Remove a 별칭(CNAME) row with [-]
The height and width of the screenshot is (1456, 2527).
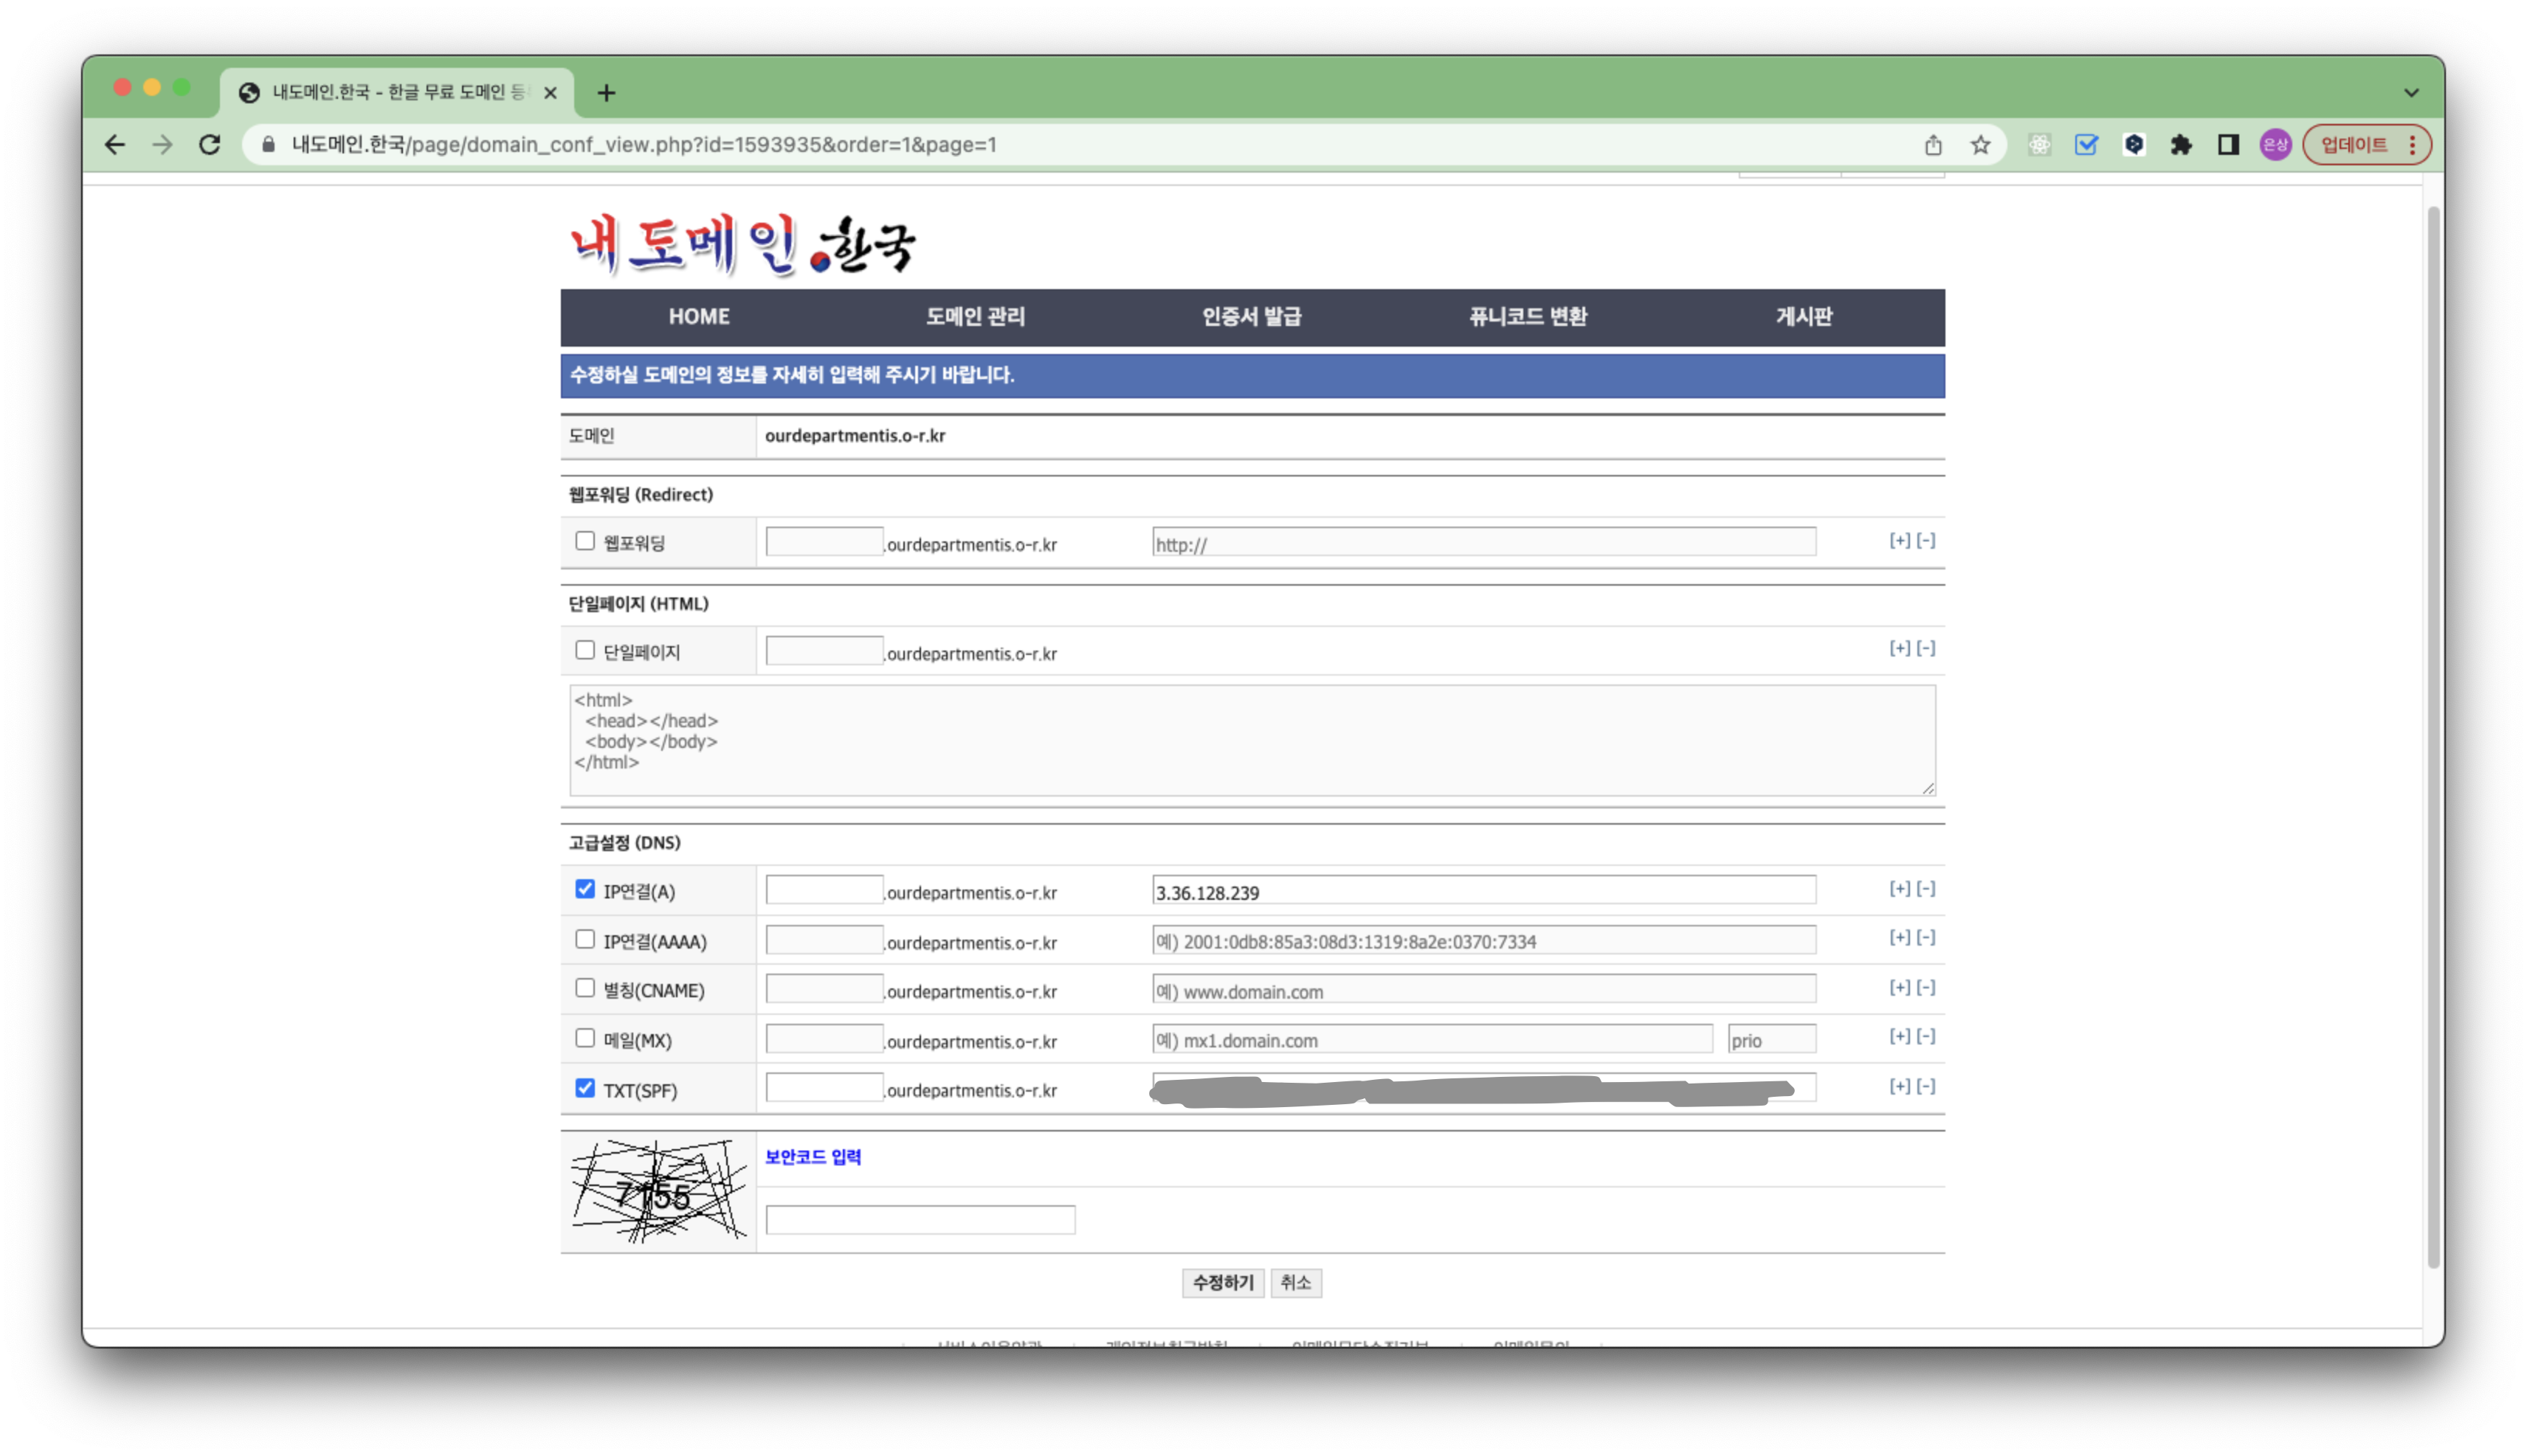pyautogui.click(x=1926, y=988)
